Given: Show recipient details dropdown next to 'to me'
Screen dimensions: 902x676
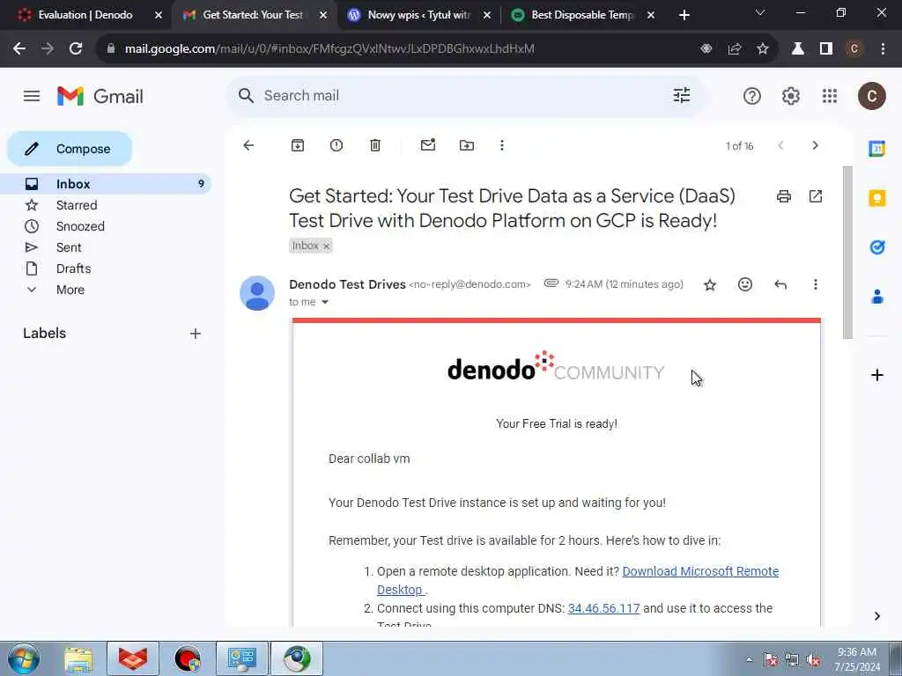Looking at the screenshot, I should point(325,303).
